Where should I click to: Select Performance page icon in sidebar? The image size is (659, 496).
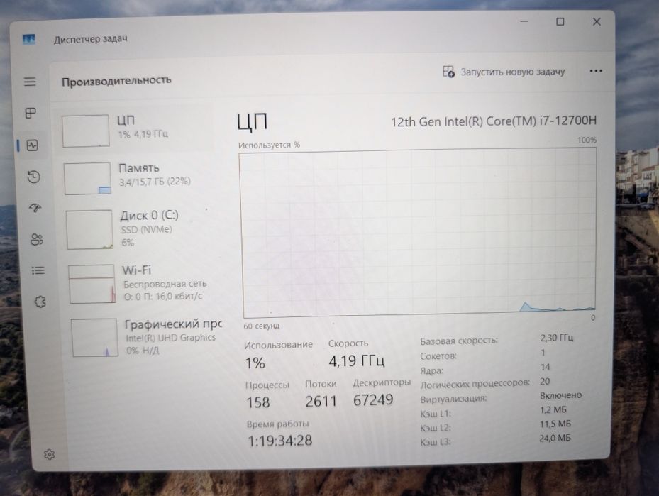[x=33, y=145]
